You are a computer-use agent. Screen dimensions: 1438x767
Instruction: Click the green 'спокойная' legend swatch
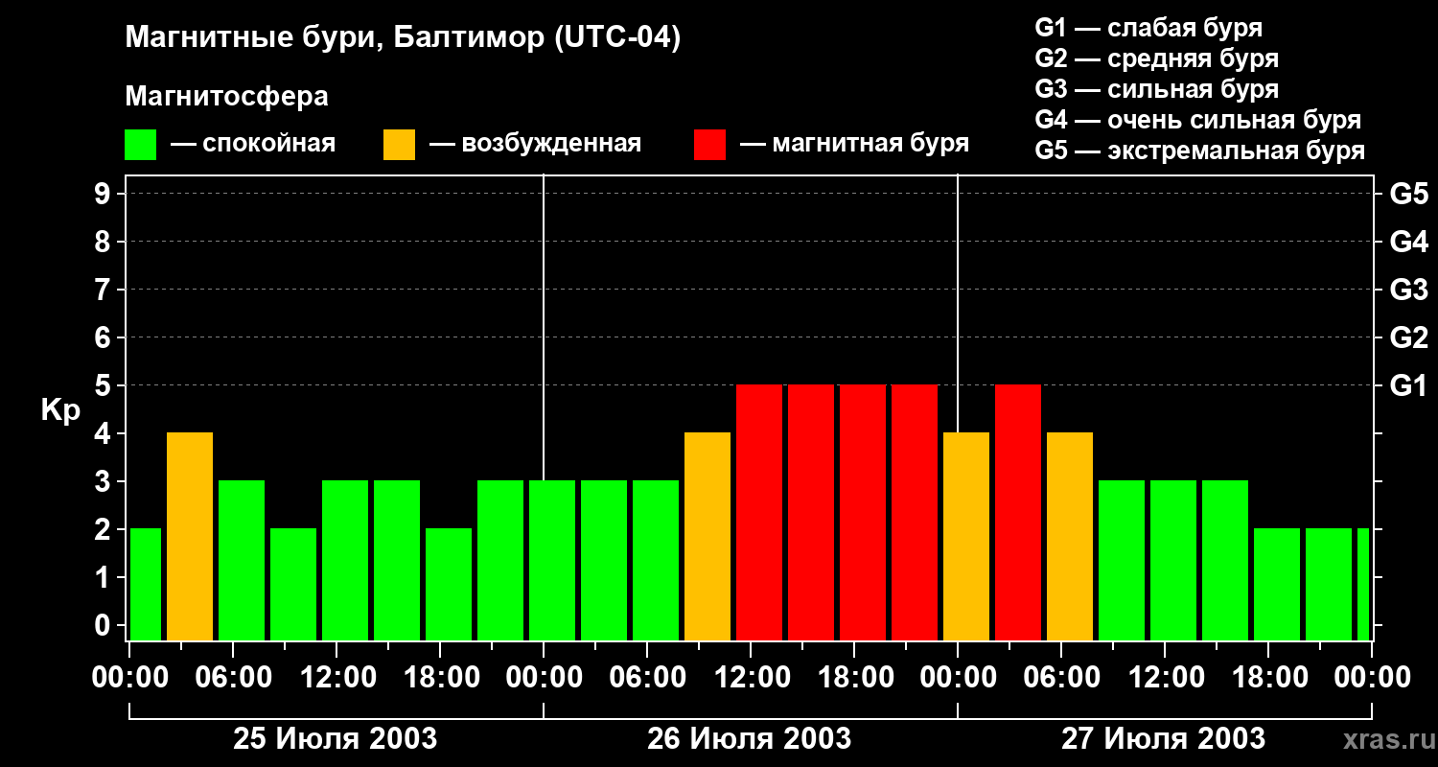coord(141,145)
